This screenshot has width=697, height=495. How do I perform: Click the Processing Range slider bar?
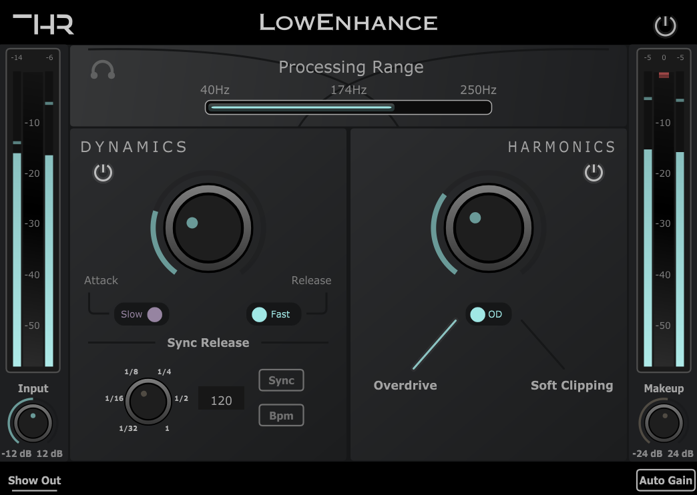click(x=348, y=107)
